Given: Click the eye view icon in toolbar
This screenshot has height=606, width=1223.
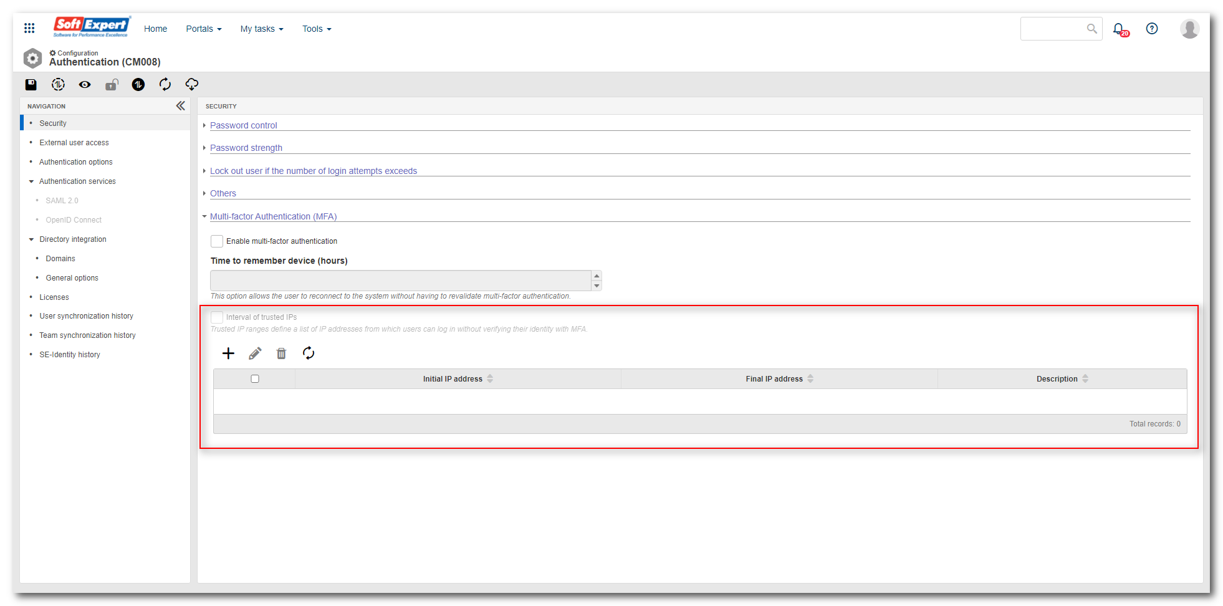Looking at the screenshot, I should click(85, 84).
